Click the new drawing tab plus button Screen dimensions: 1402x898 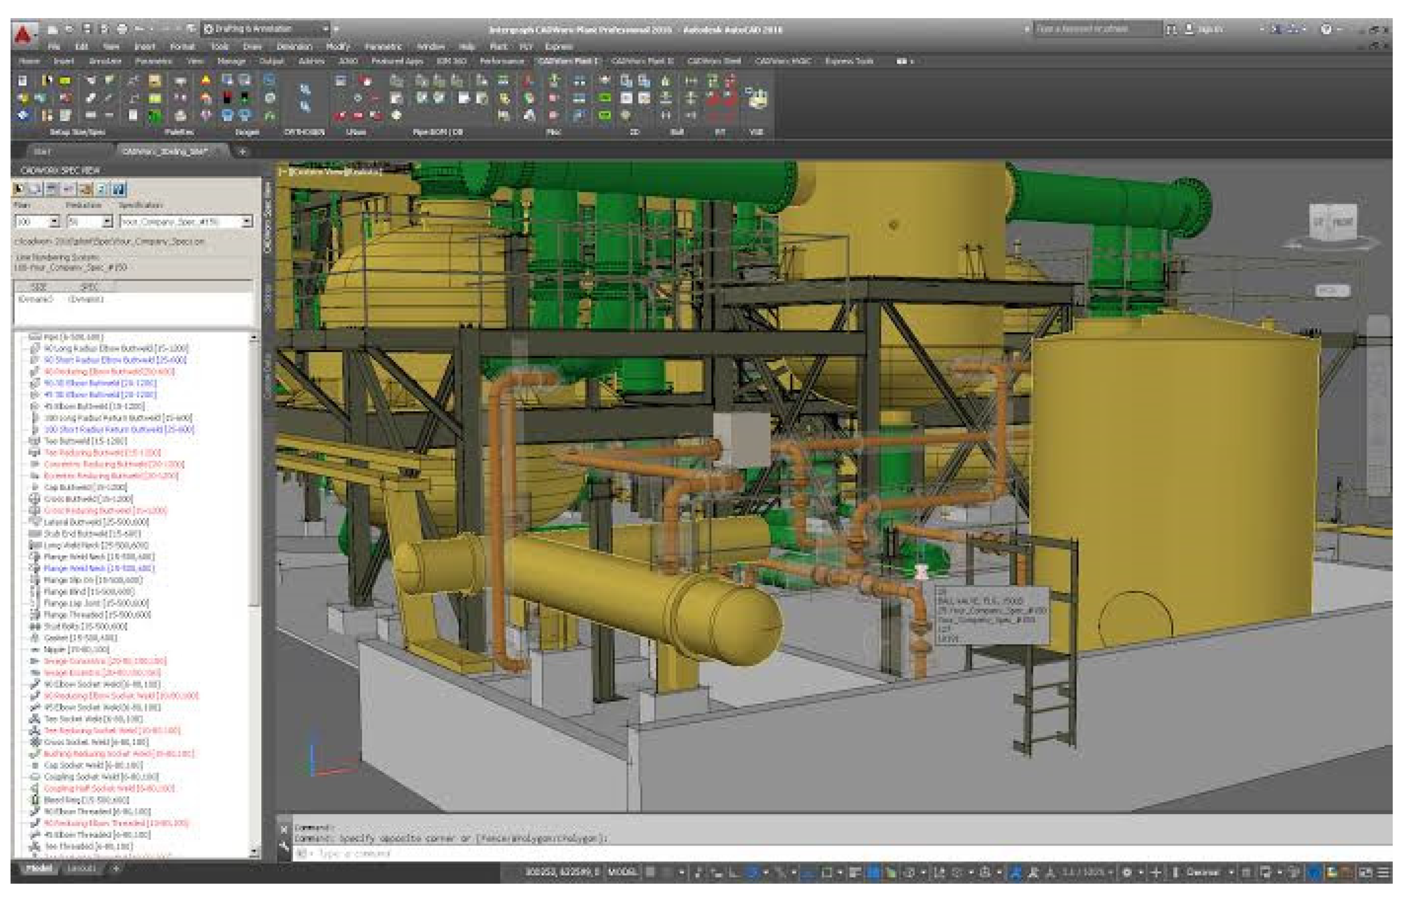point(242,152)
